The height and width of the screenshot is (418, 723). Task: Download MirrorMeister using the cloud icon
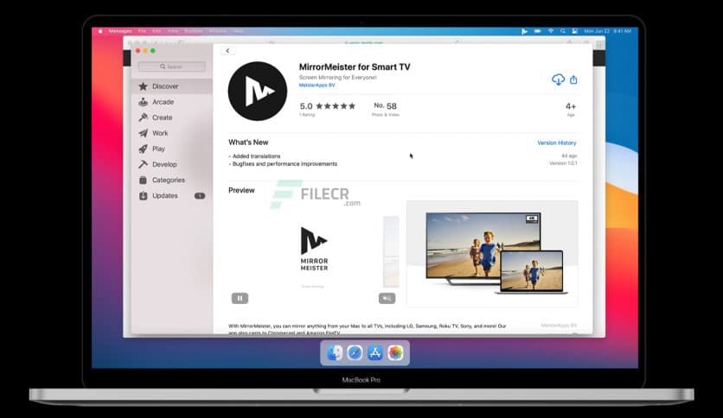click(x=558, y=79)
